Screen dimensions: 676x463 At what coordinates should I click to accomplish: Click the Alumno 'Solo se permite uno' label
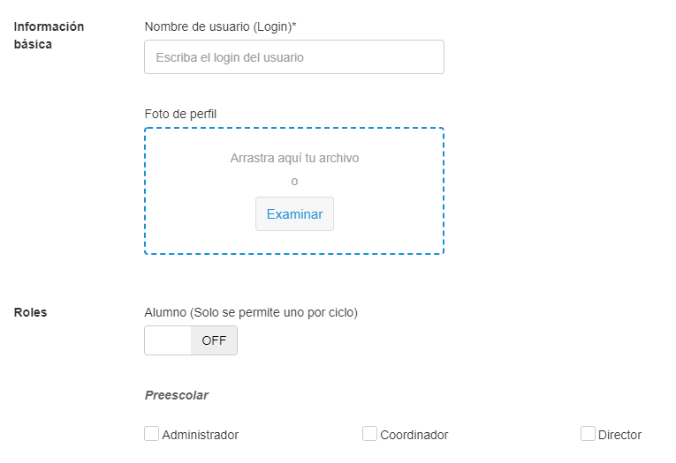tap(251, 311)
